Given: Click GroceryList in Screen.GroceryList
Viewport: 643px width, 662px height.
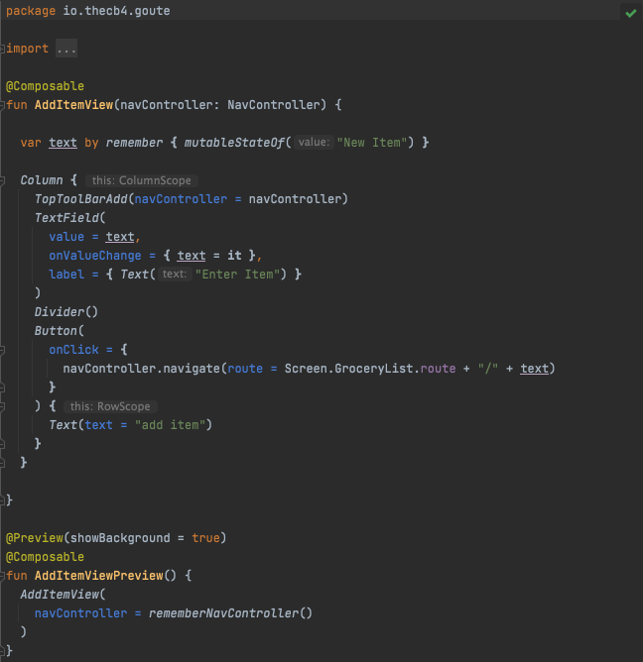Looking at the screenshot, I should [x=374, y=369].
